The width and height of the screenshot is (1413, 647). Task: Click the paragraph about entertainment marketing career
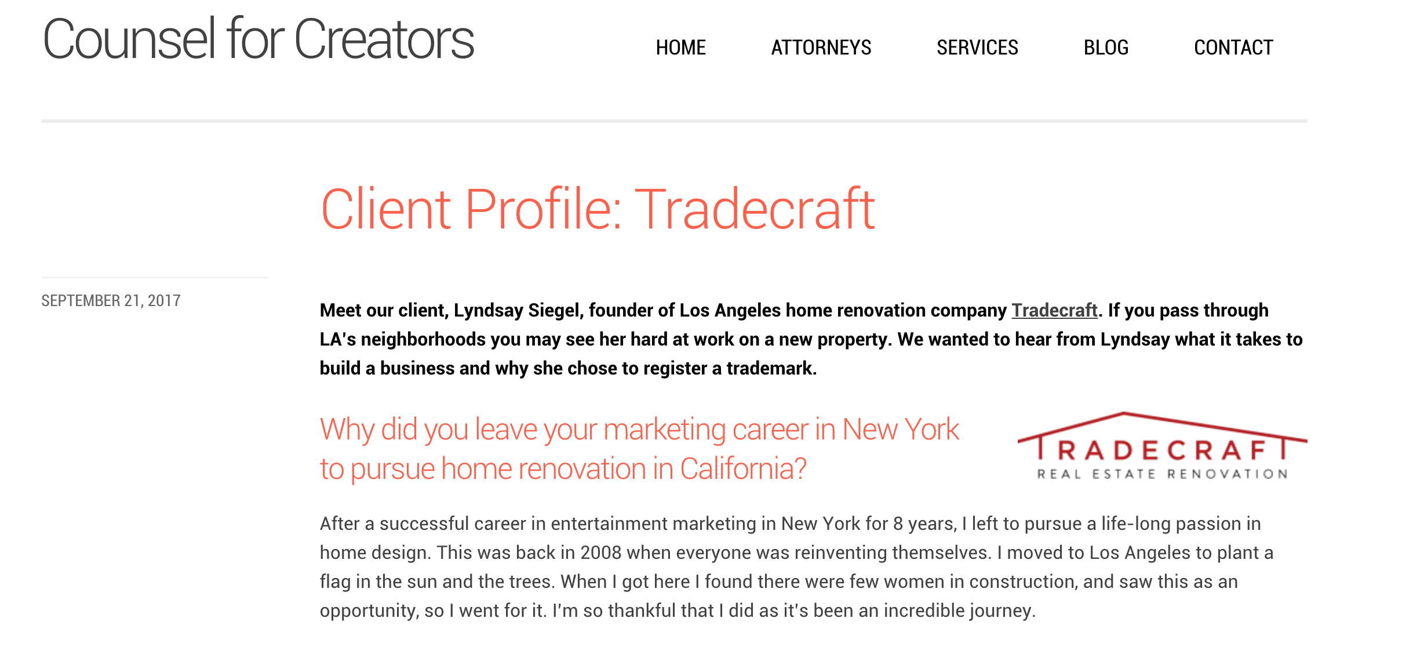pyautogui.click(x=796, y=567)
